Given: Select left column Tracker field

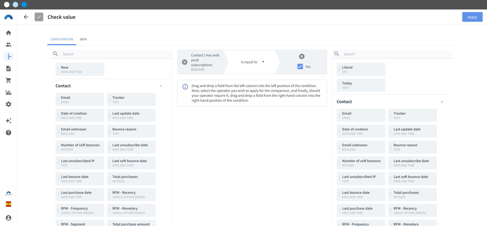Looking at the screenshot, I should [131, 100].
